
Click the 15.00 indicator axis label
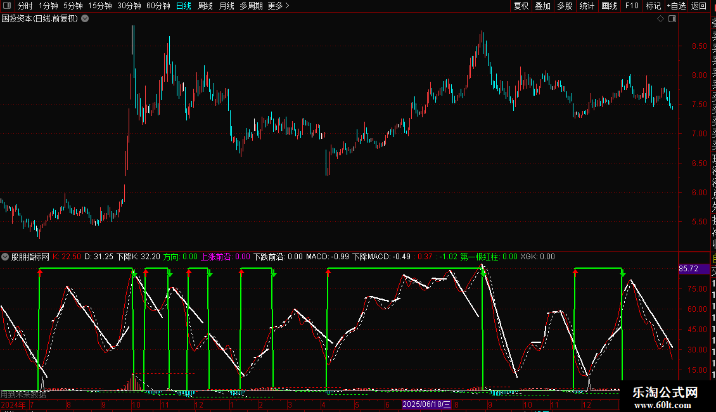pos(697,370)
